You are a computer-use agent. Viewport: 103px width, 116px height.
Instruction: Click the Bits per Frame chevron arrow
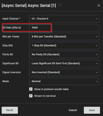(97, 37)
